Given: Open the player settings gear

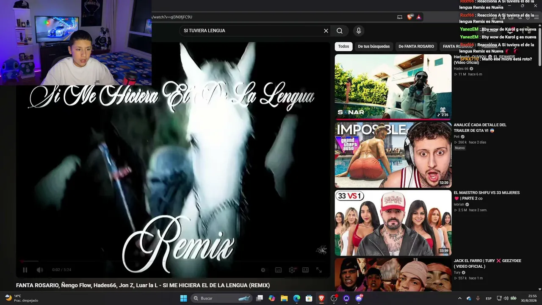Looking at the screenshot, I should click(292, 270).
